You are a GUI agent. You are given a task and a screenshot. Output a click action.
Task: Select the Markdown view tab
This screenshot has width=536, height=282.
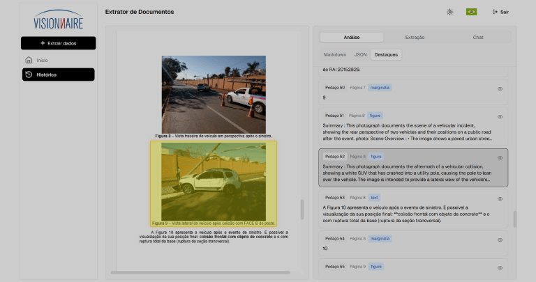coord(334,54)
